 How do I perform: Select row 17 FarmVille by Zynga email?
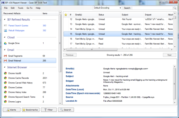click(x=118, y=44)
